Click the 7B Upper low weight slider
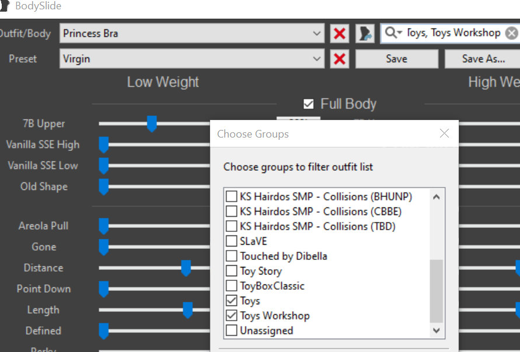 [x=152, y=124]
